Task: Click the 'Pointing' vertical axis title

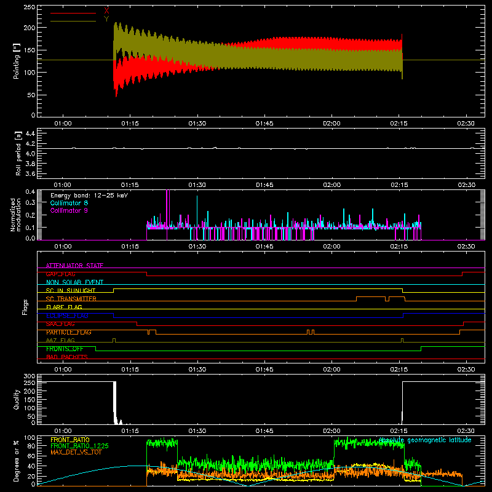Action: tap(17, 61)
